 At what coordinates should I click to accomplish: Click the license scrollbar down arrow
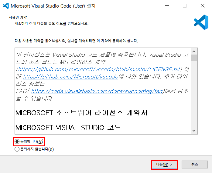[x=194, y=131]
